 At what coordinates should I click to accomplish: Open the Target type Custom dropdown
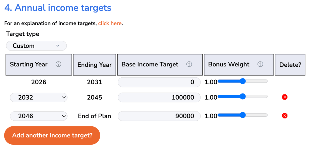click(x=36, y=46)
